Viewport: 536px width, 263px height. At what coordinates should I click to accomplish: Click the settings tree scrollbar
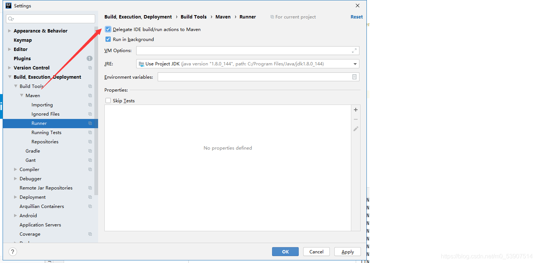click(x=96, y=111)
